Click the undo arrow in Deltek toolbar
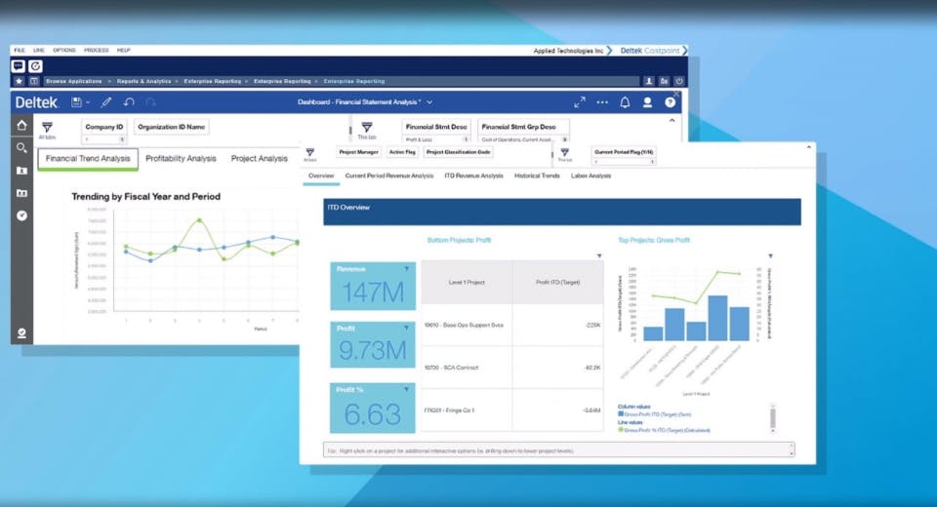Screen dimensions: 937x507 point(129,102)
